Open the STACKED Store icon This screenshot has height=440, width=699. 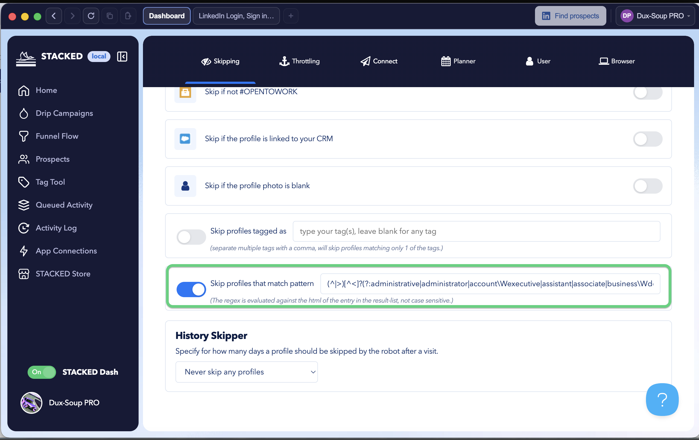[24, 273]
